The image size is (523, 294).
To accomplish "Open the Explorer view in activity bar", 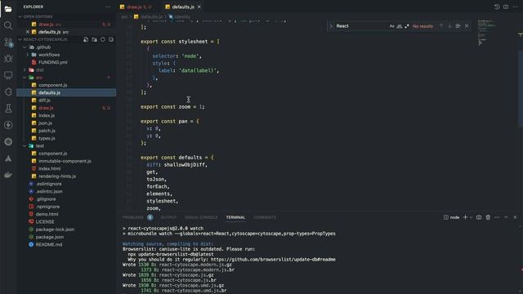I will coord(8,9).
